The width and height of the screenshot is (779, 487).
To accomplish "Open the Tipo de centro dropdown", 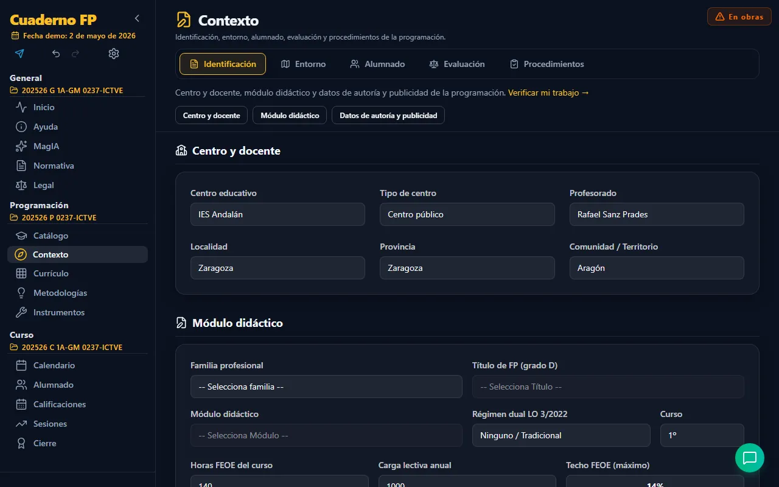I will [x=467, y=214].
